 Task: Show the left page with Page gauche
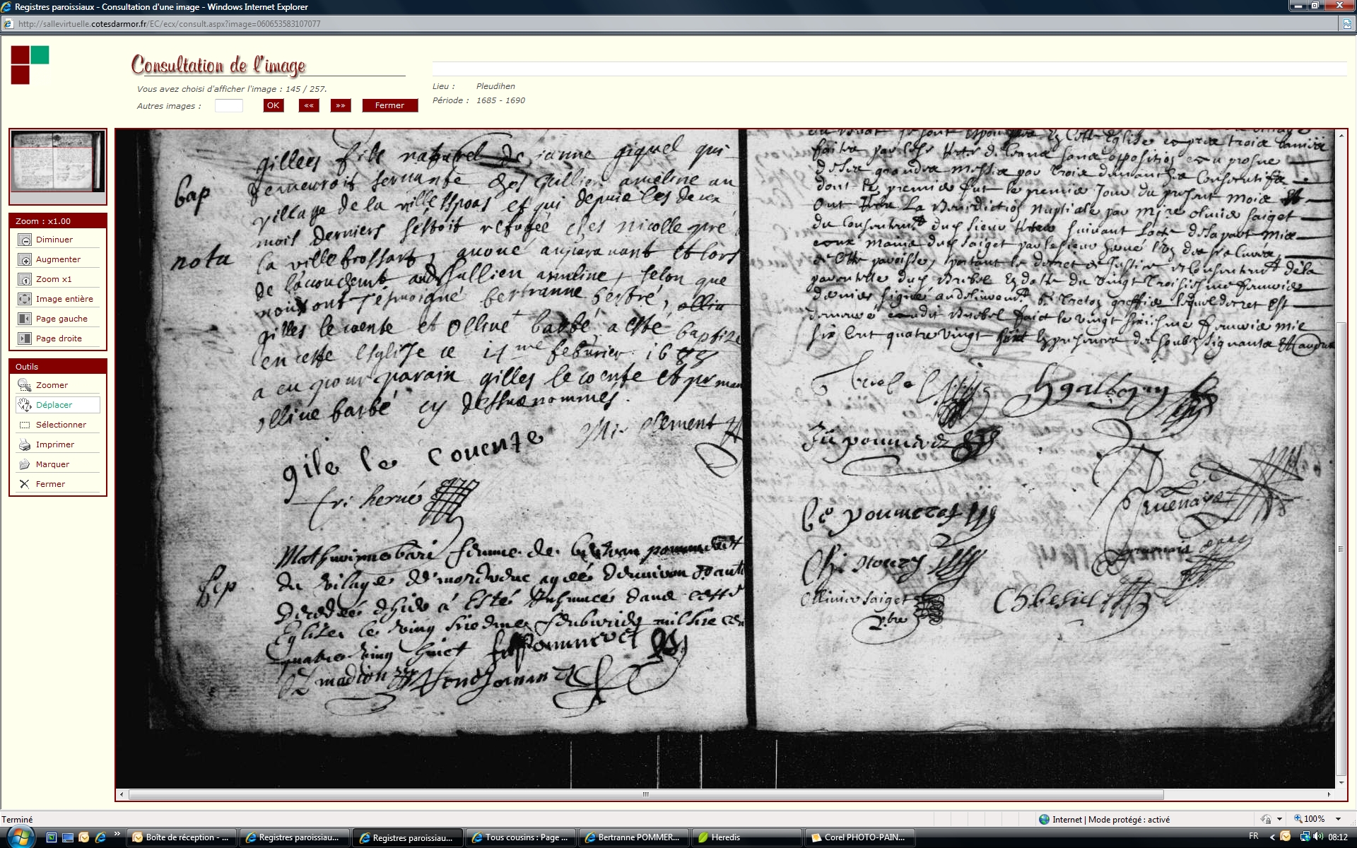click(x=25, y=319)
